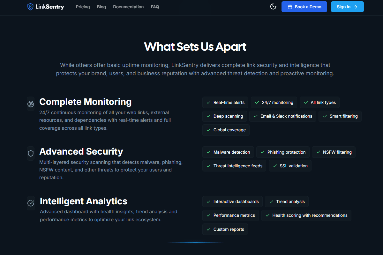Open the Blog navigation link
Viewport: 383px width, 255px height.
coord(101,7)
